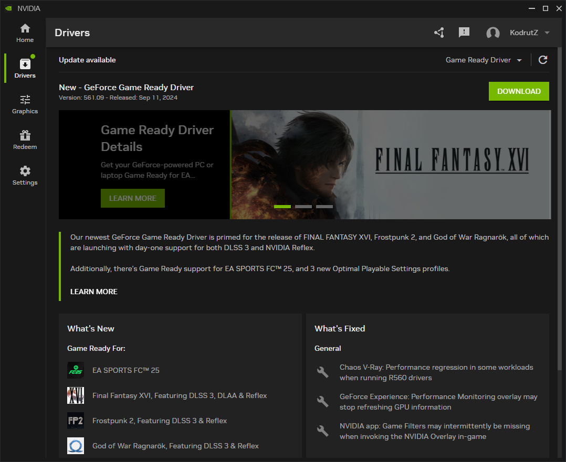566x462 pixels.
Task: Open the Settings gear section
Action: 25,176
